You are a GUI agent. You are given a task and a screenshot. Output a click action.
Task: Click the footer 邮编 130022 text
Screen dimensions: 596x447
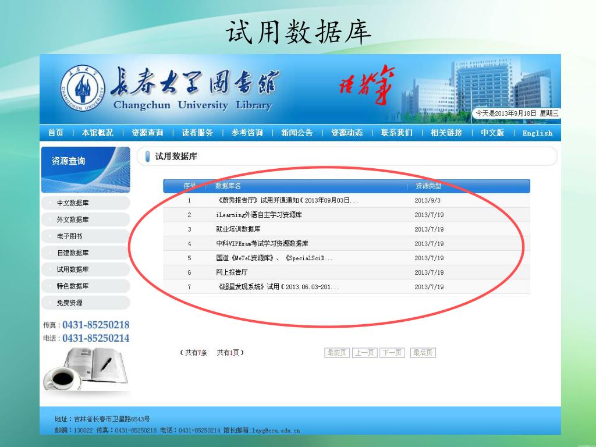coord(74,431)
